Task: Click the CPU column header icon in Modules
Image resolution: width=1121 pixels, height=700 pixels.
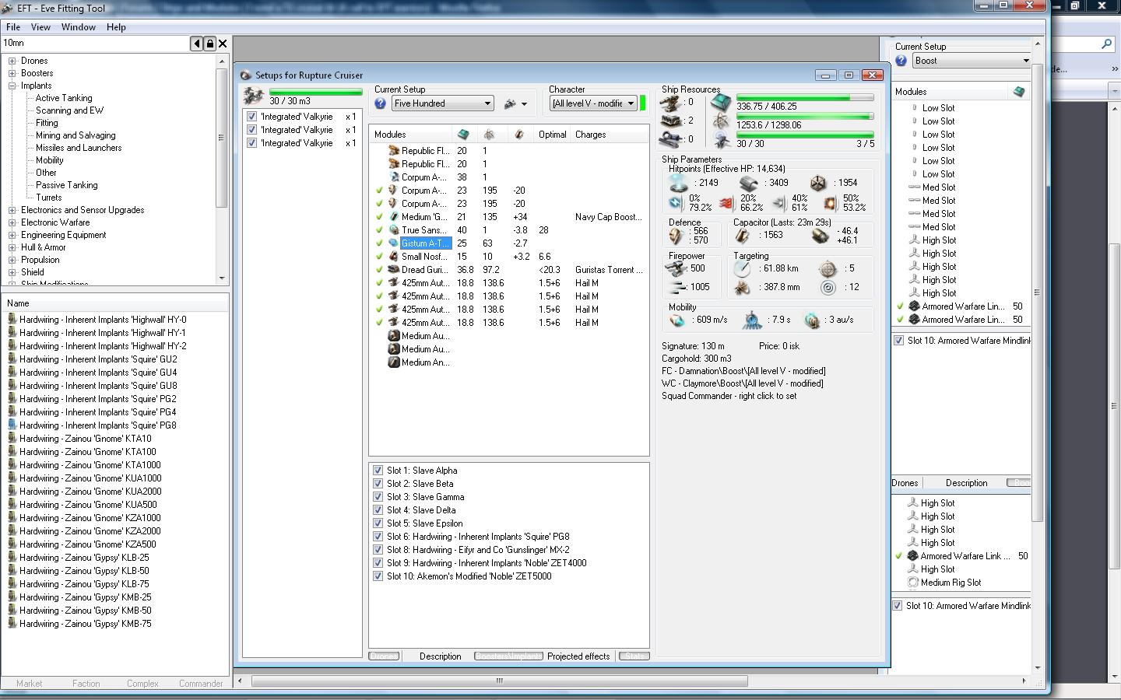Action: coord(464,135)
